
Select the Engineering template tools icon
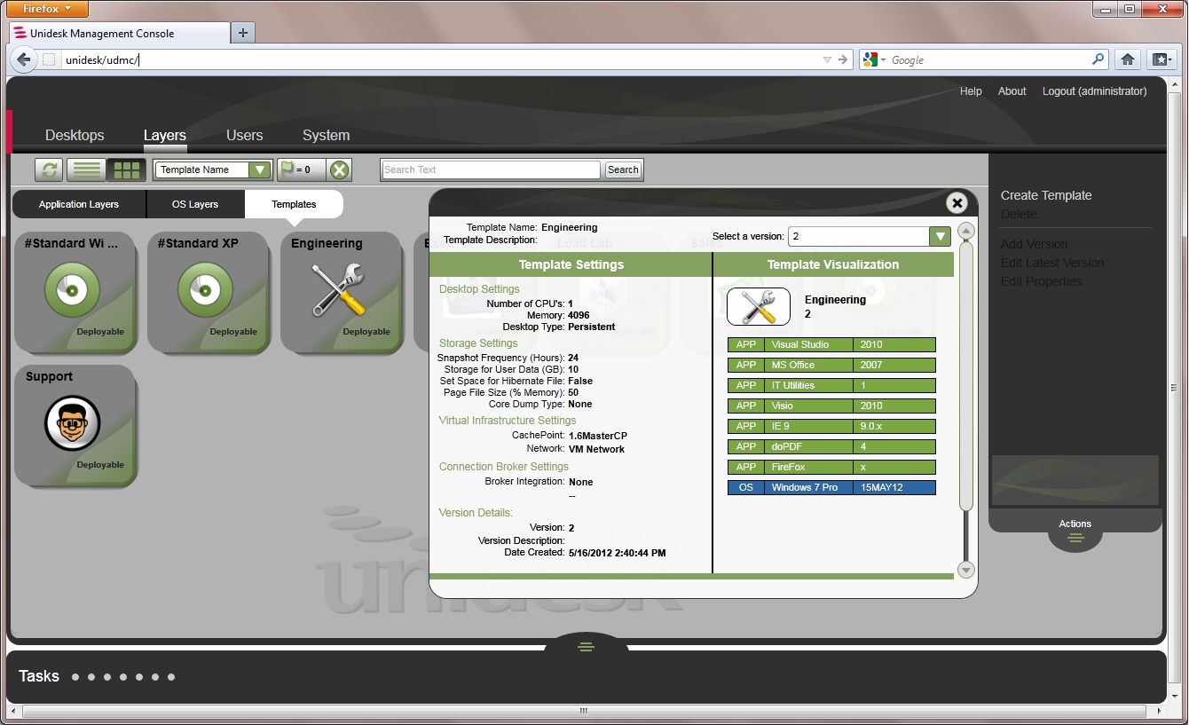click(x=339, y=290)
